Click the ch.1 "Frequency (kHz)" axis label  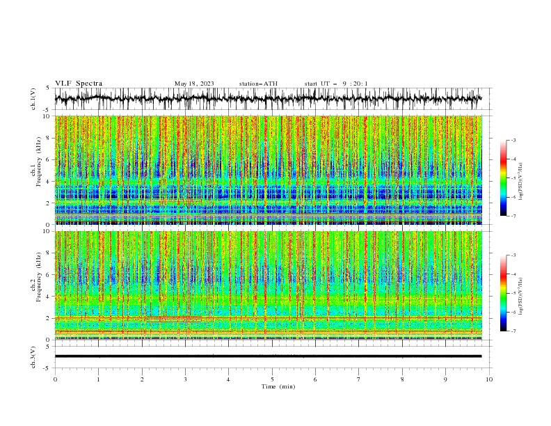click(x=39, y=162)
